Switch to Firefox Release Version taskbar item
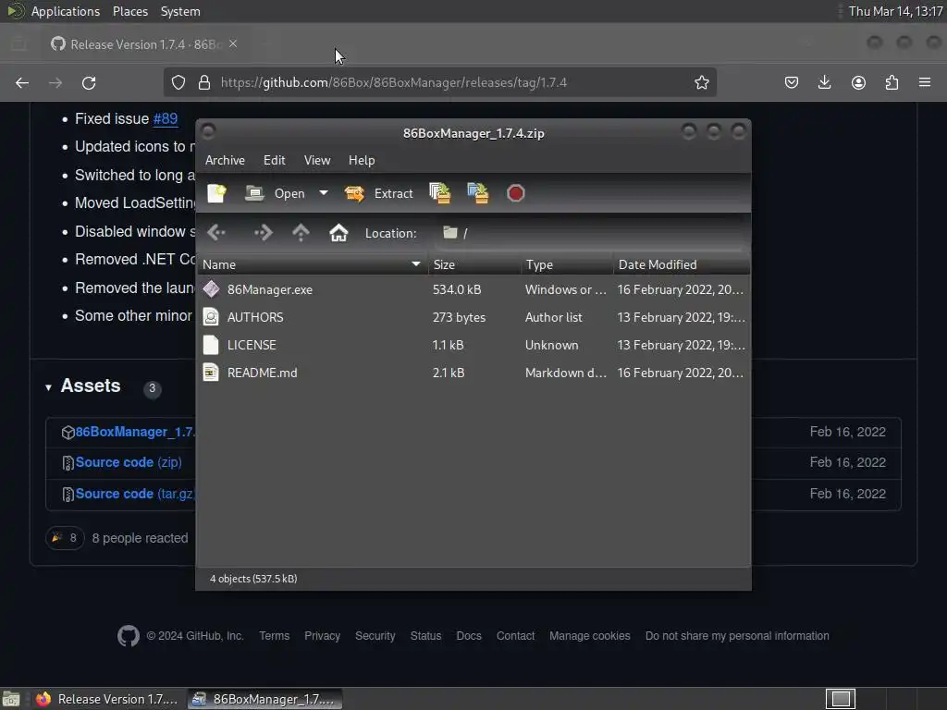Viewport: 947px width, 710px height. (x=107, y=699)
